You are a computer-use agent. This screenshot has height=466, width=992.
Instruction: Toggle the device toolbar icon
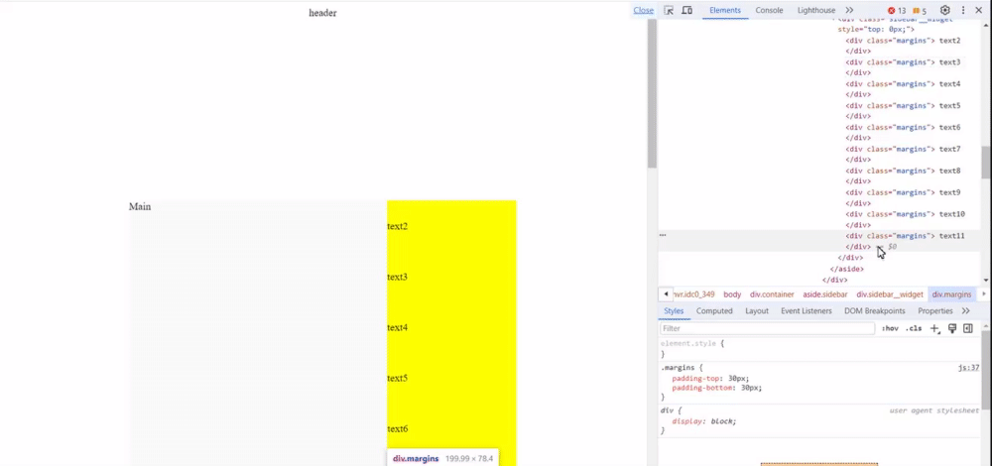tap(687, 10)
